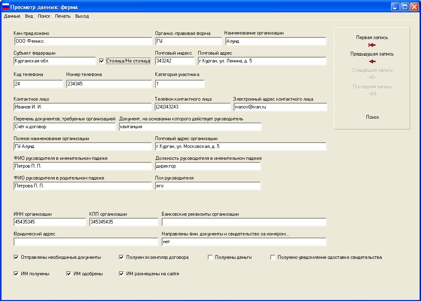This screenshot has height=302, width=422.
Task: Click the field containing квитанция
Action: [190, 127]
